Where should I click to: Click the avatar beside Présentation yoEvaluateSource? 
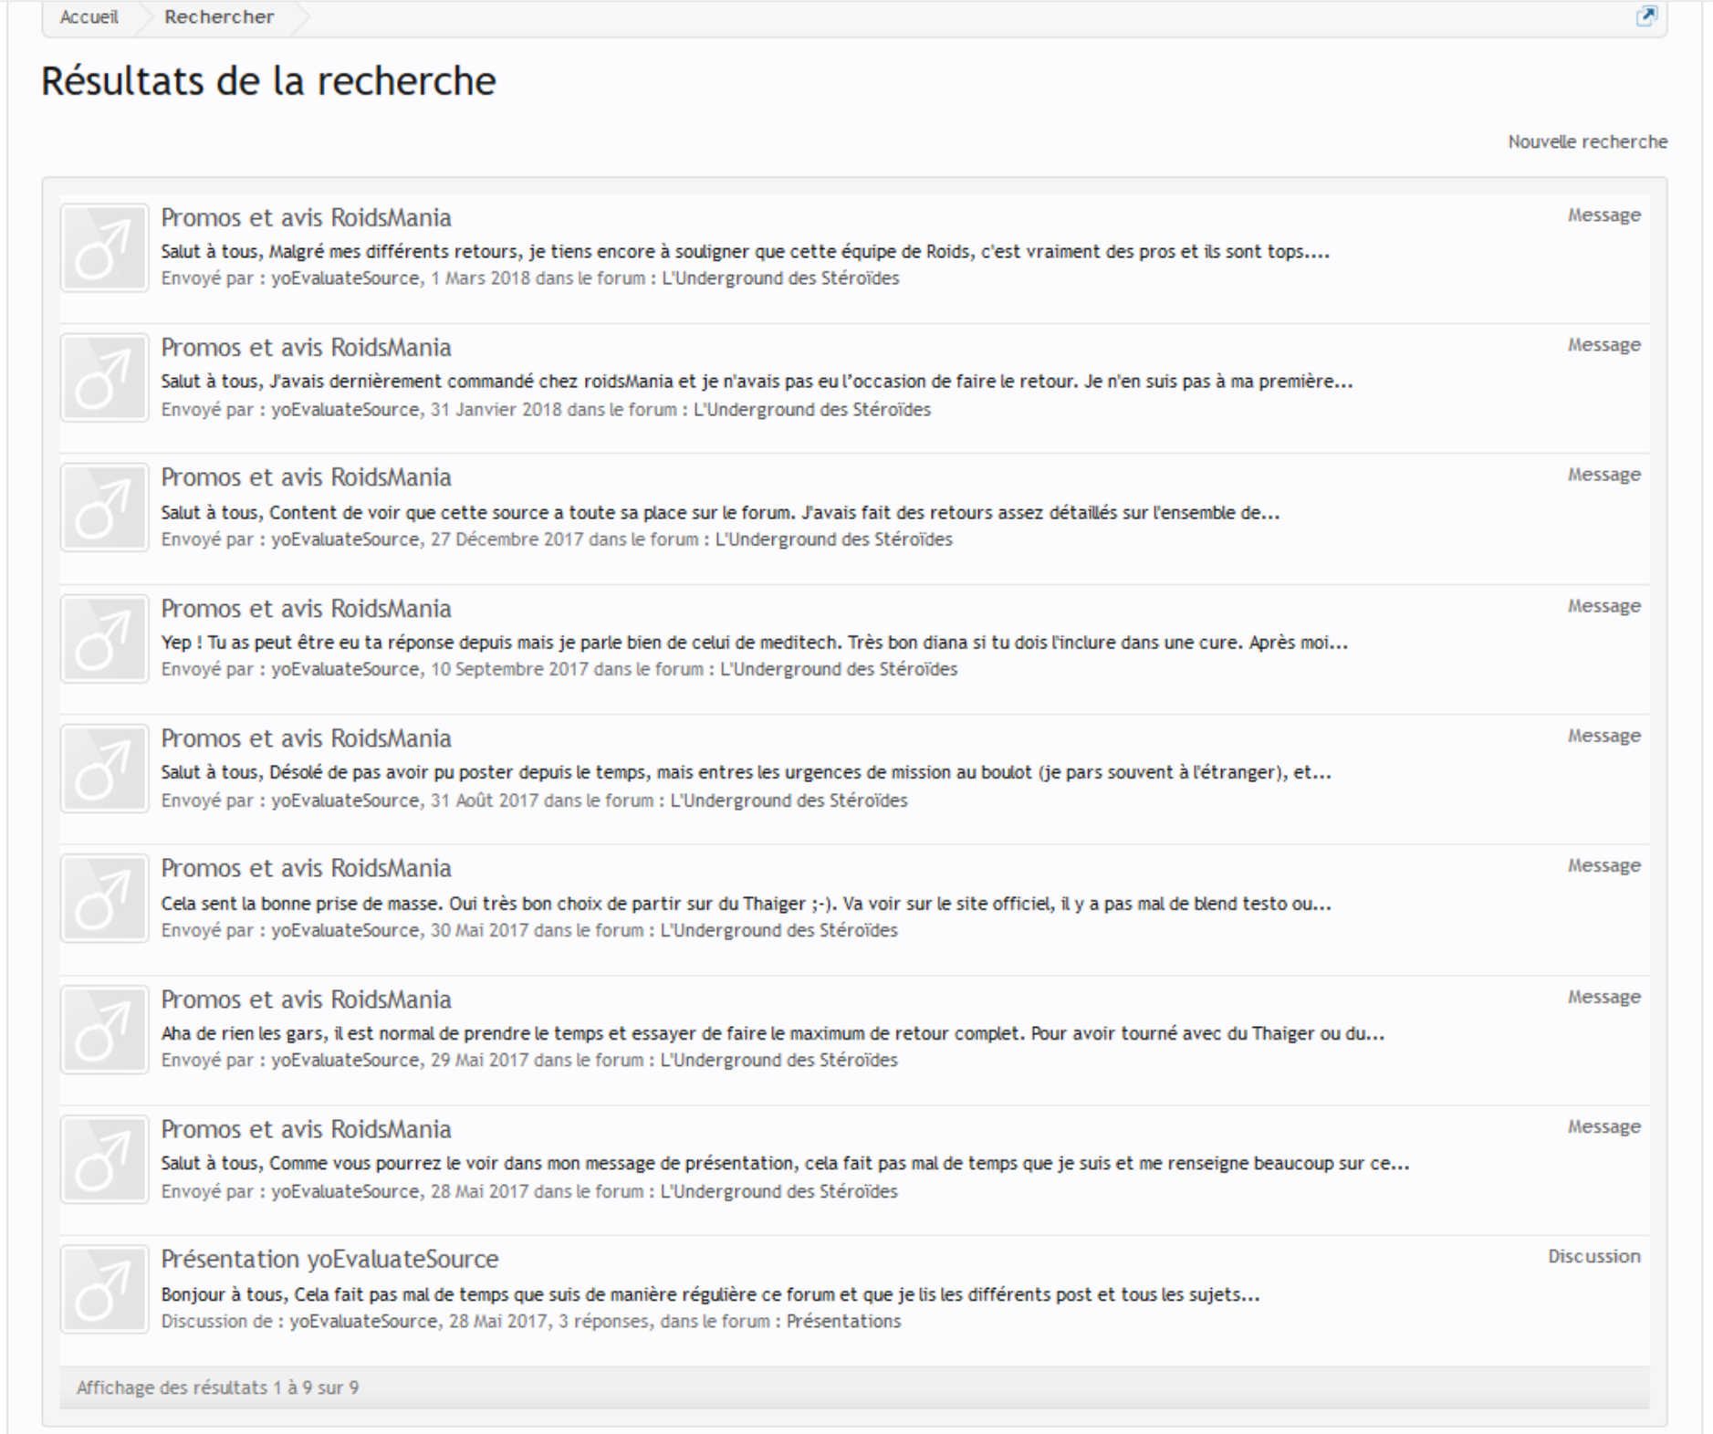(x=104, y=1289)
